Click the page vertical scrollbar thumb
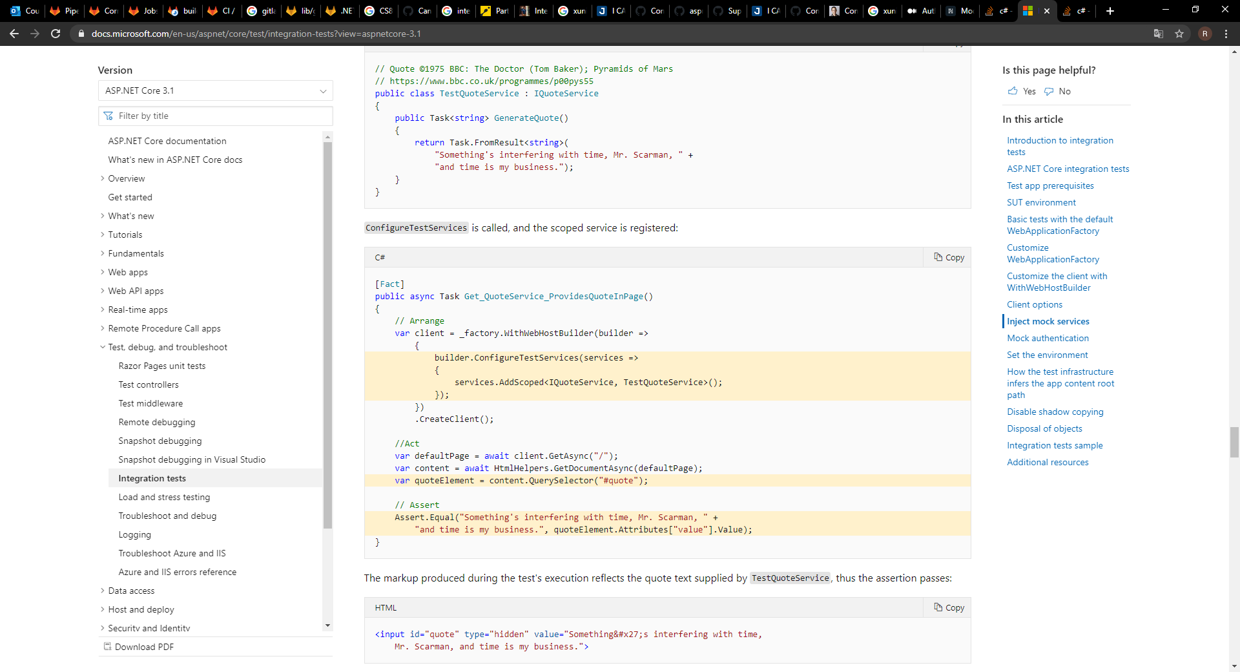Screen dimensions: 1240x672 tap(1234, 442)
